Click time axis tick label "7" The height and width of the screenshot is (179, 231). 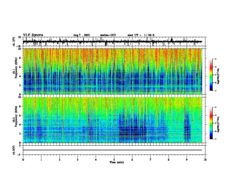[150, 160]
